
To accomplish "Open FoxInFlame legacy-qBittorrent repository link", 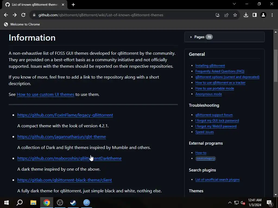I will click(65, 115).
